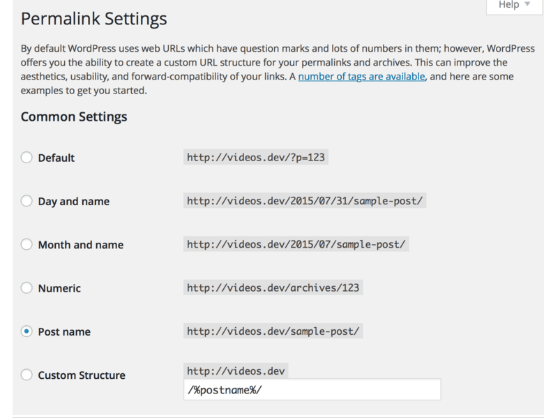
Task: Click the Common Settings section heading
Action: [x=74, y=117]
